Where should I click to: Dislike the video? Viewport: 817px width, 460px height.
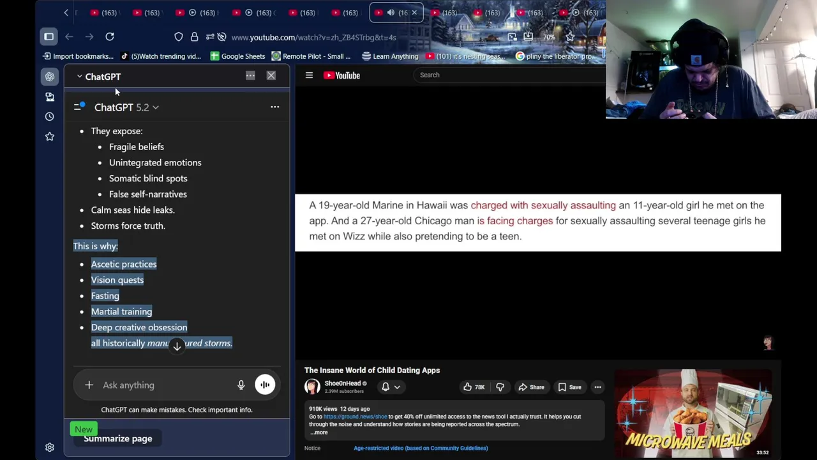point(500,387)
